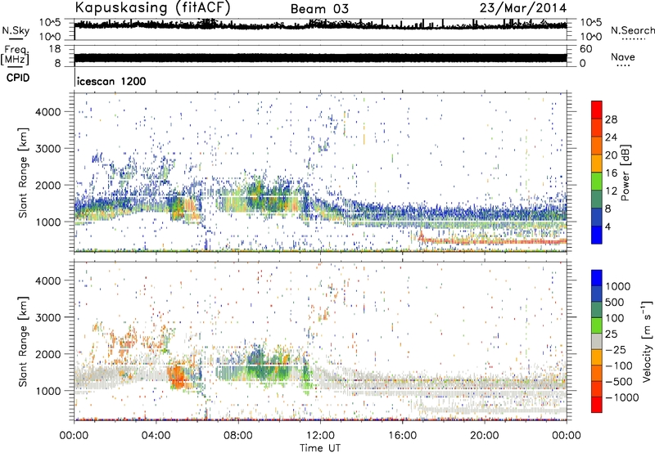This screenshot has height=453, width=655.
Task: Click the Nave legend label
Action: [x=623, y=57]
